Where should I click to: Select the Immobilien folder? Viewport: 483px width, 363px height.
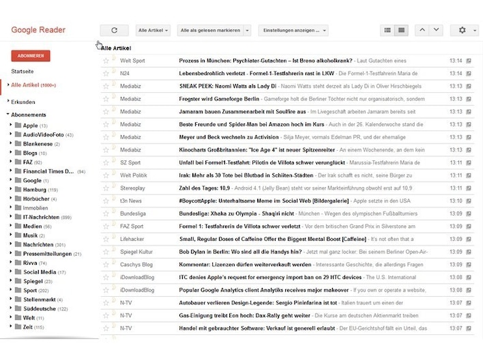coord(35,208)
